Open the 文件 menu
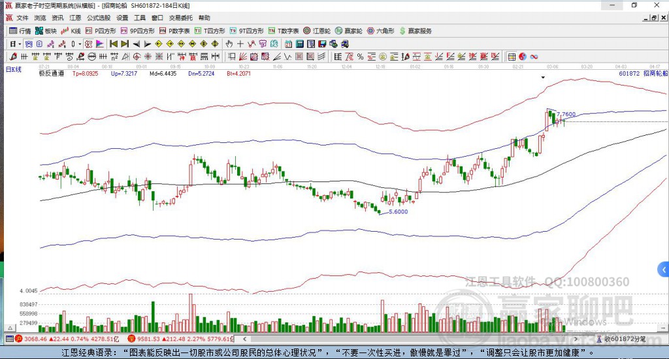Viewport: 669px width, 359px height. (22, 18)
